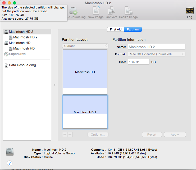Click the Available value 18.9 MB text
The width and height of the screenshot is (196, 170).
pos(127,153)
